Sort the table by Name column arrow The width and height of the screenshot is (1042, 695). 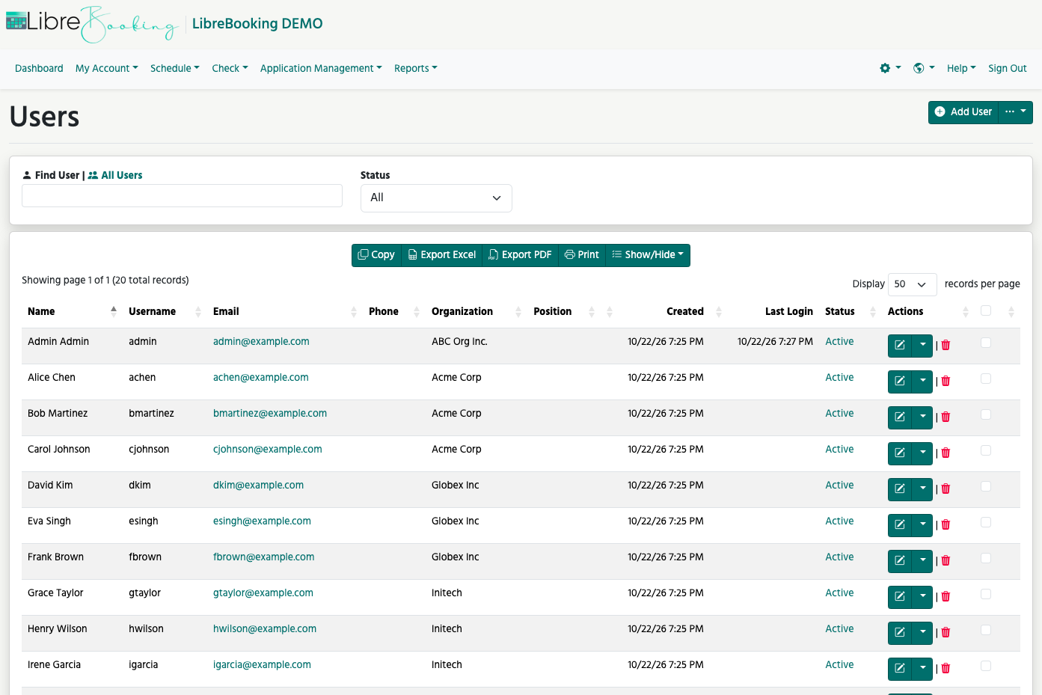pos(114,311)
